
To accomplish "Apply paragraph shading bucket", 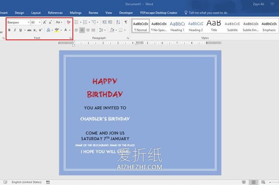I will [x=112, y=30].
